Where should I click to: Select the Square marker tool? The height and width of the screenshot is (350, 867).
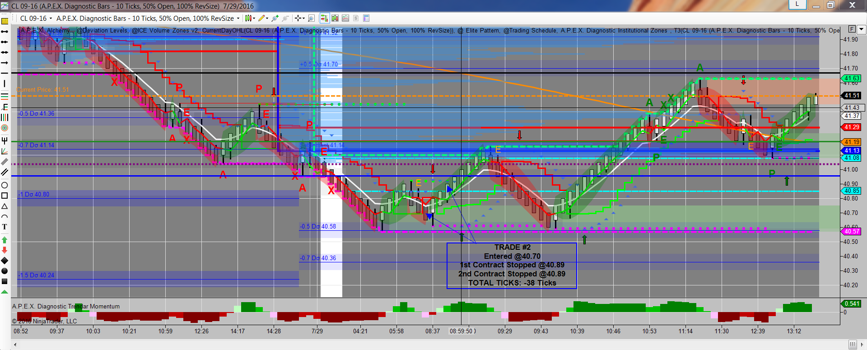[x=5, y=281]
